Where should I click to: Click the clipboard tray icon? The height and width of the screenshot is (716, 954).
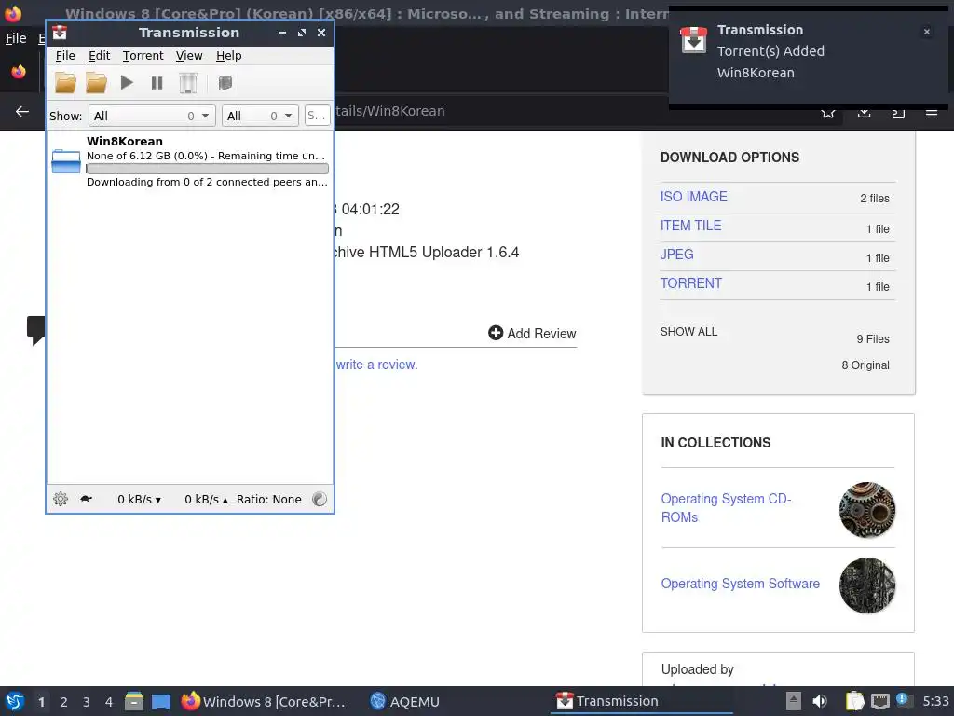click(x=855, y=701)
